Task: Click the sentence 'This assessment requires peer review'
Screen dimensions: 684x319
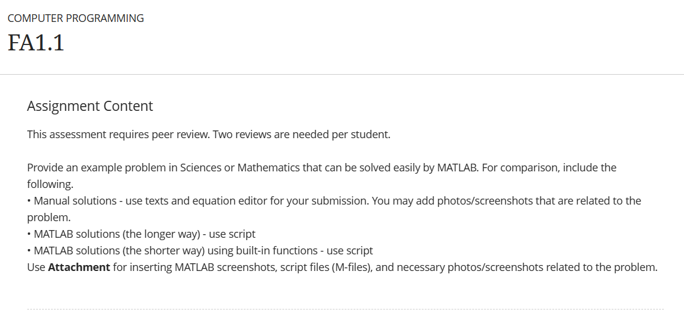Action: click(119, 135)
